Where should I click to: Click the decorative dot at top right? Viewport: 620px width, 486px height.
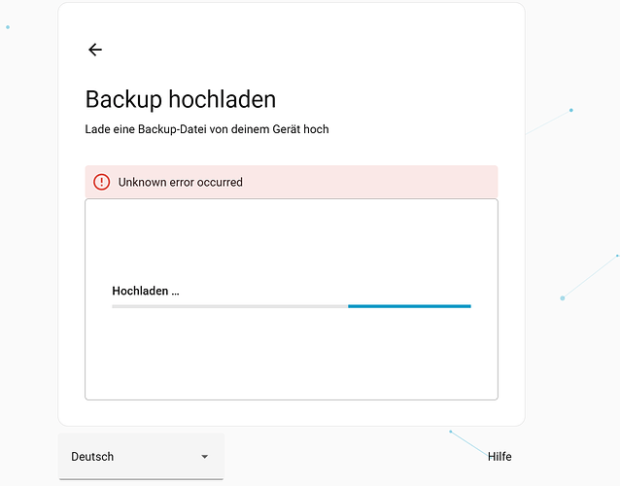coord(570,110)
